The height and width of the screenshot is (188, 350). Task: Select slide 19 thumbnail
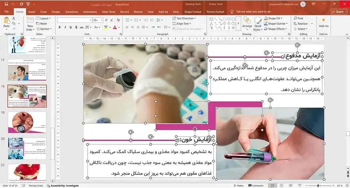27,122
